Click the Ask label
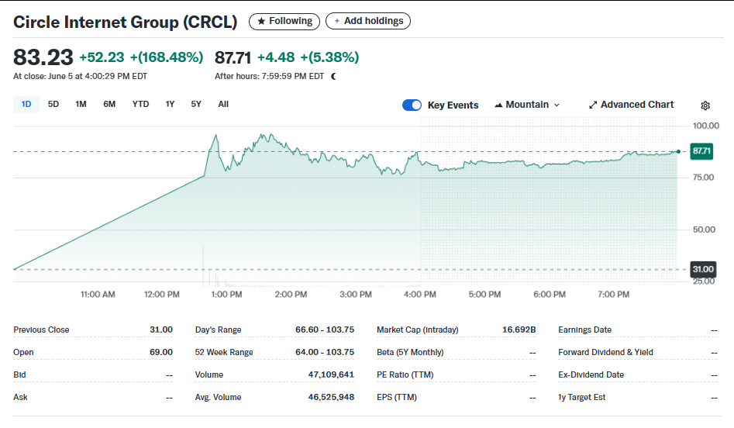 tap(21, 397)
